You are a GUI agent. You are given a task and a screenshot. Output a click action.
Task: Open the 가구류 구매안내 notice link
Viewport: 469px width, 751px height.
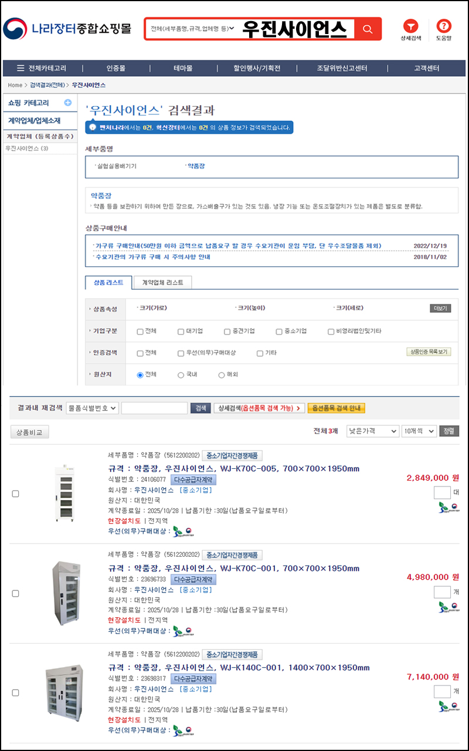point(239,245)
